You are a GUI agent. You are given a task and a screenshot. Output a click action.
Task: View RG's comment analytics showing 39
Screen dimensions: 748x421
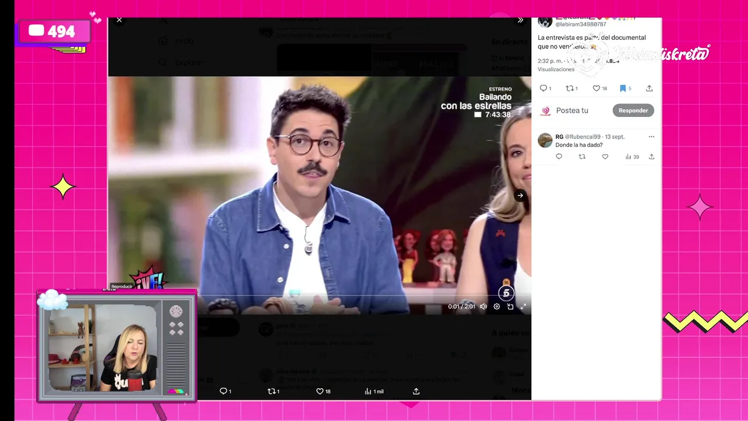632,157
